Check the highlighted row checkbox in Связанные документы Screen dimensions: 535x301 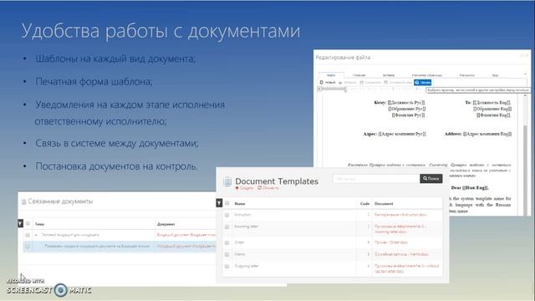click(28, 247)
